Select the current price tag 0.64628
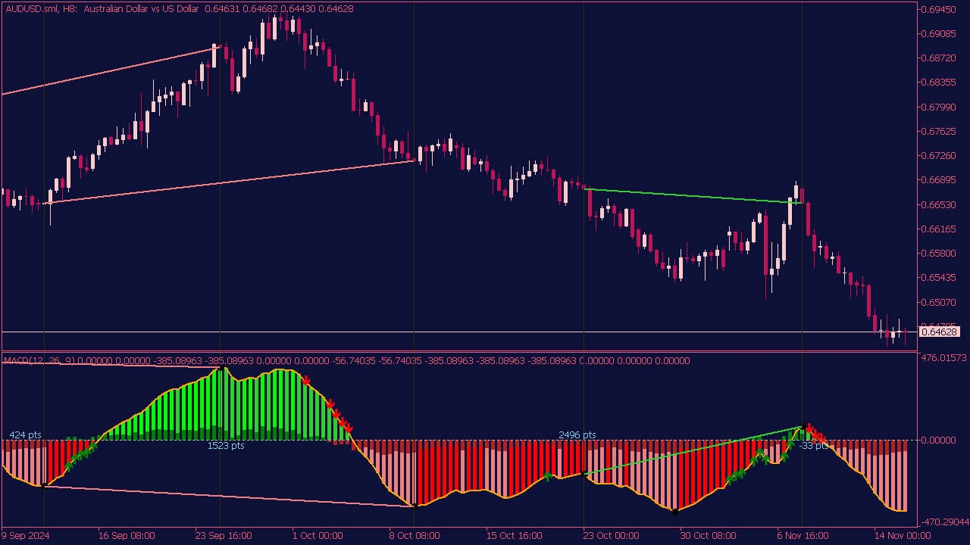This screenshot has width=970, height=545. (x=939, y=332)
